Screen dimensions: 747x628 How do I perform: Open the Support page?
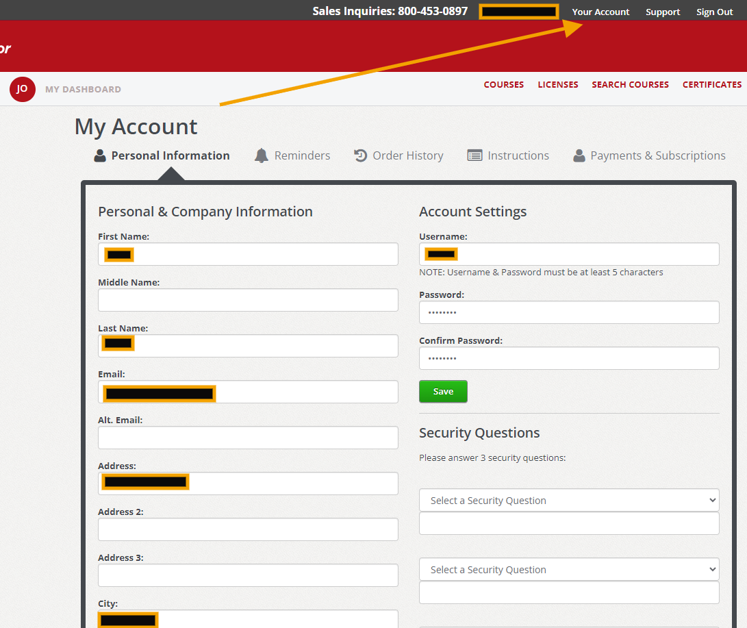(x=662, y=11)
